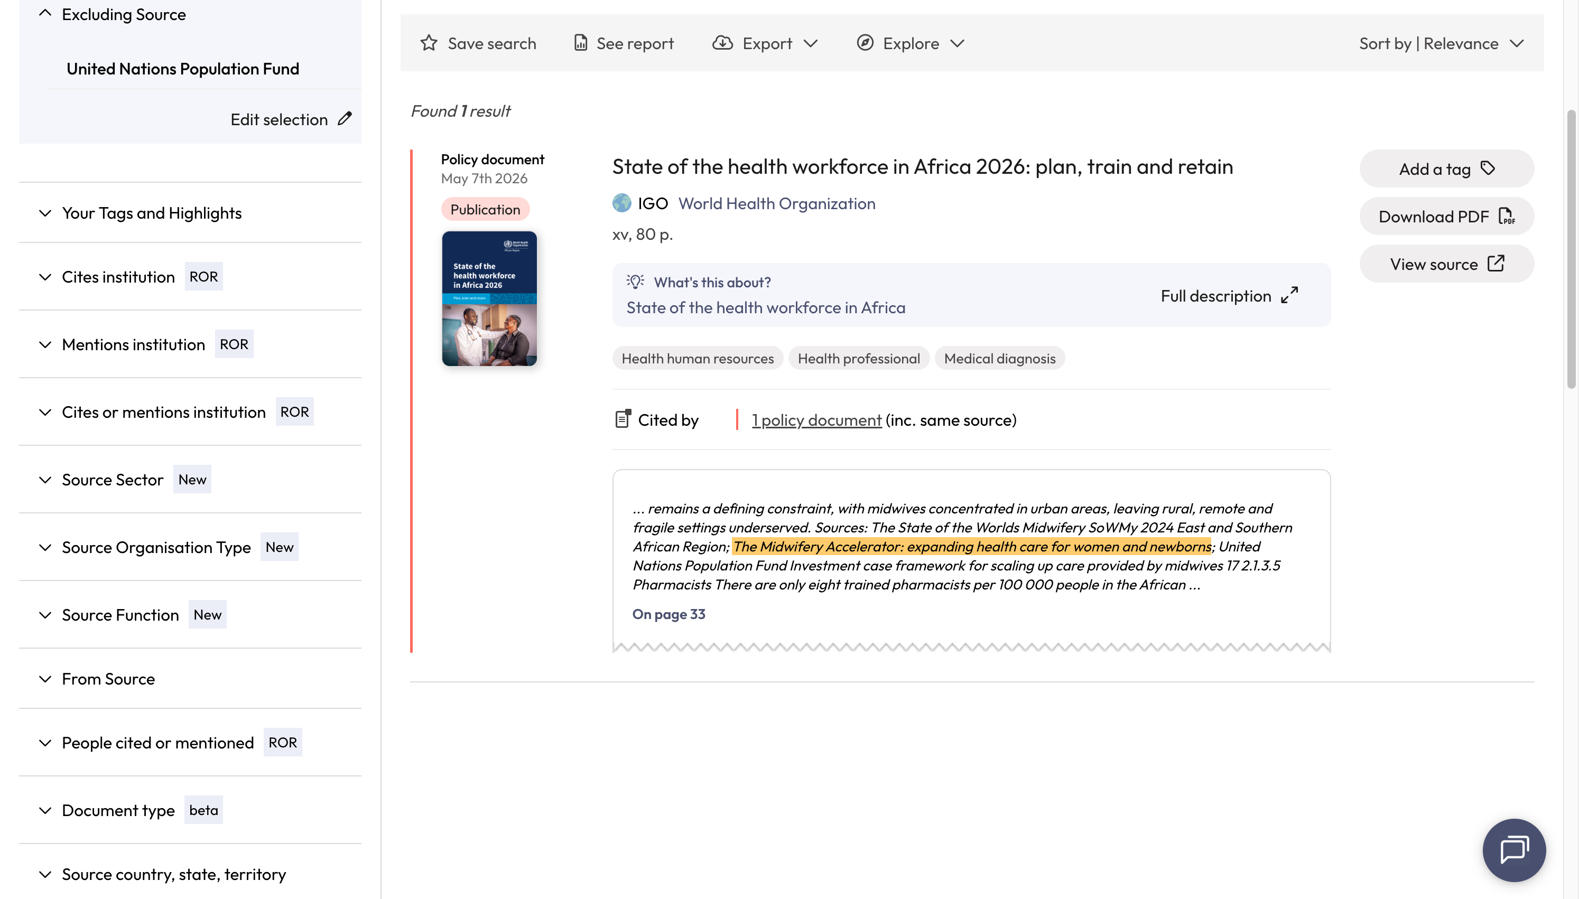Click the star icon beside Save search
1579x899 pixels.
tap(429, 43)
